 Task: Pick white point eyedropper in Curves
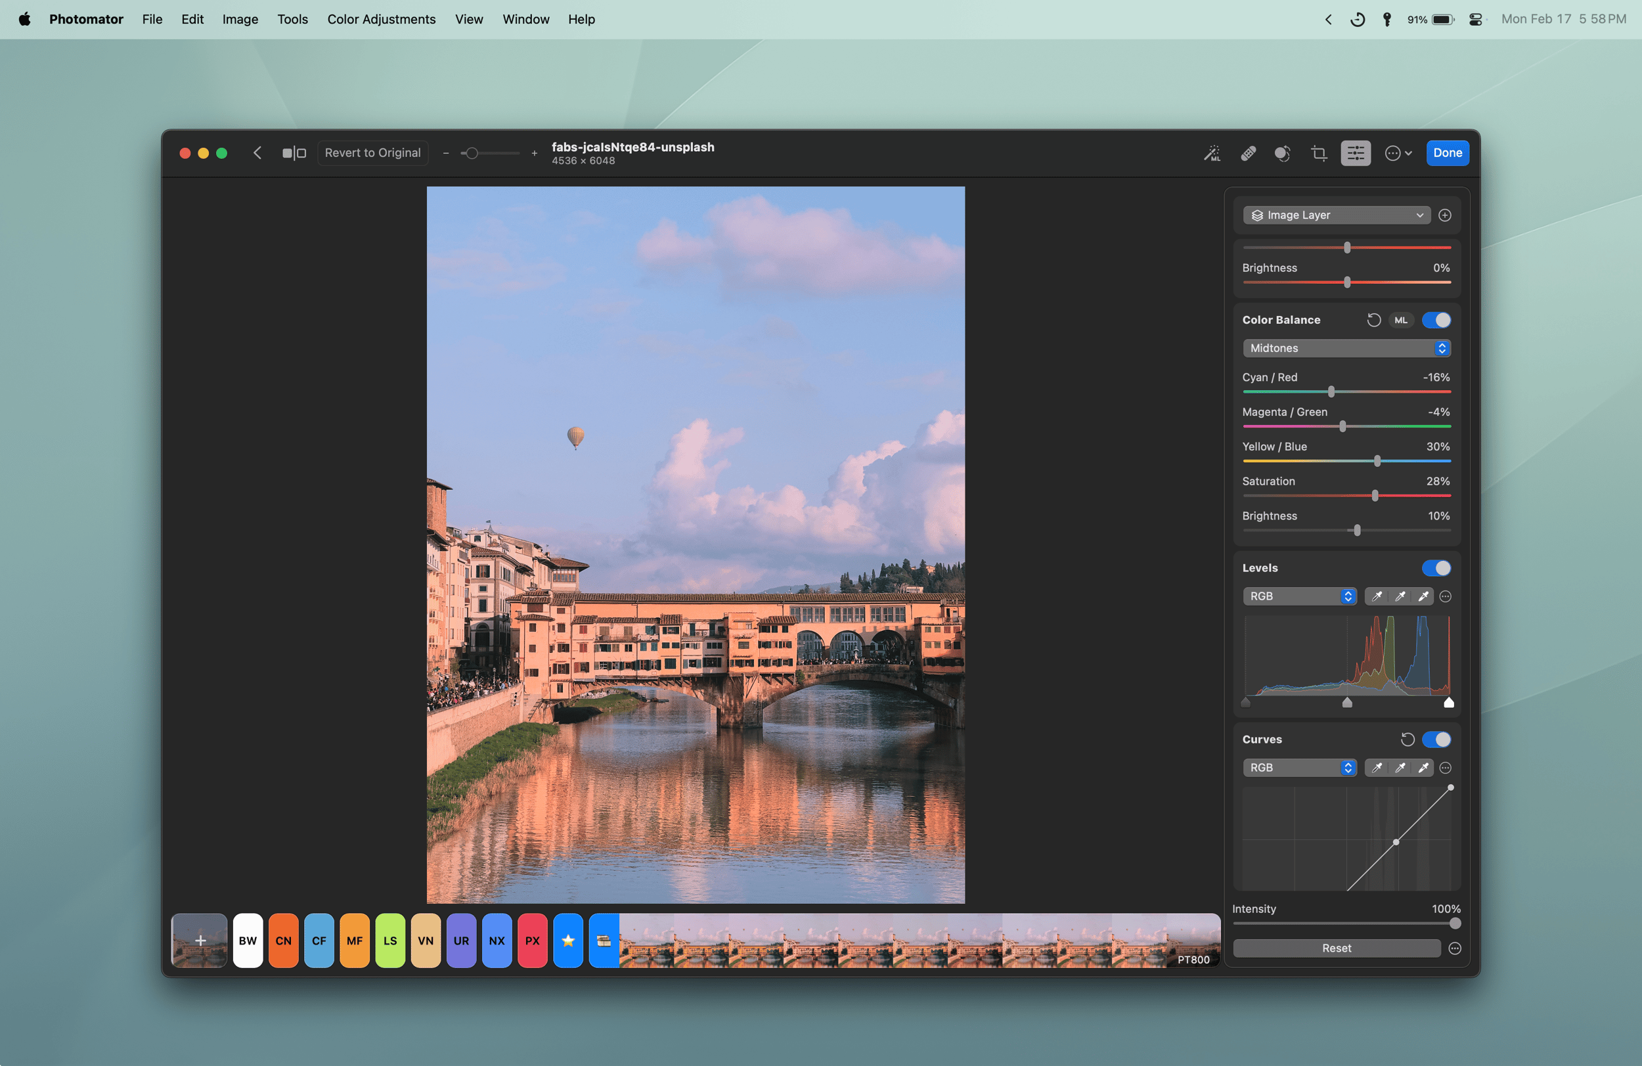click(1423, 768)
